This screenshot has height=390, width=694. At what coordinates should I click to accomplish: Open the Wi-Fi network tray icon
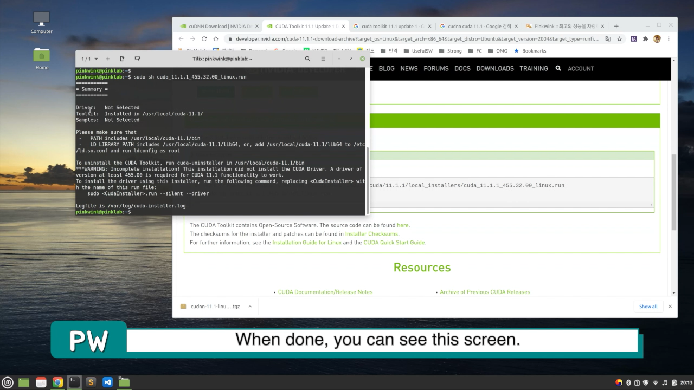pos(656,382)
